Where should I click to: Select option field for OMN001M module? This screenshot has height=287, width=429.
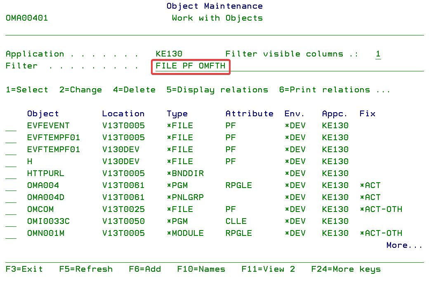(x=11, y=234)
